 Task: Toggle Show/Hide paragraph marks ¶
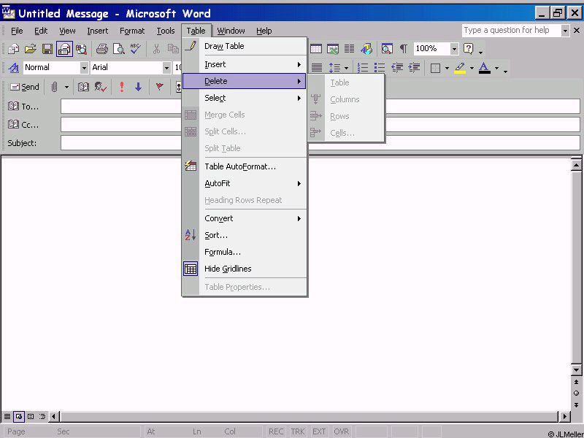(404, 49)
